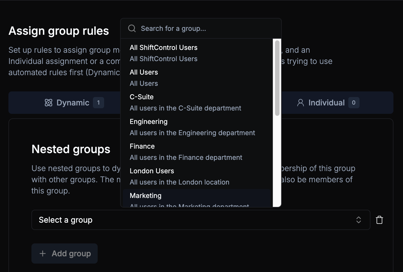Click the atom icon on Dynamic tab
This screenshot has height=272, width=403.
pyautogui.click(x=49, y=103)
